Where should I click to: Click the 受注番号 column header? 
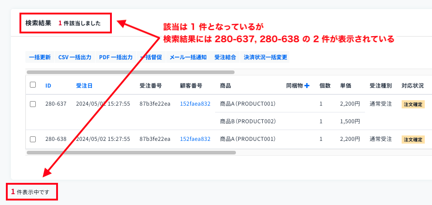click(x=151, y=86)
